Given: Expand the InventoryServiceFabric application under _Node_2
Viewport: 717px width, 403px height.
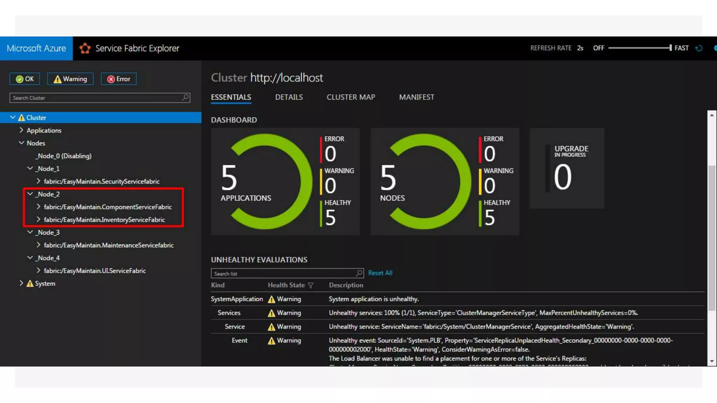Looking at the screenshot, I should [39, 219].
